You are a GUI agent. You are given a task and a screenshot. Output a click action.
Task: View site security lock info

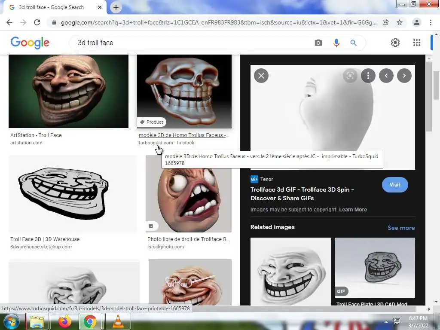click(x=54, y=22)
